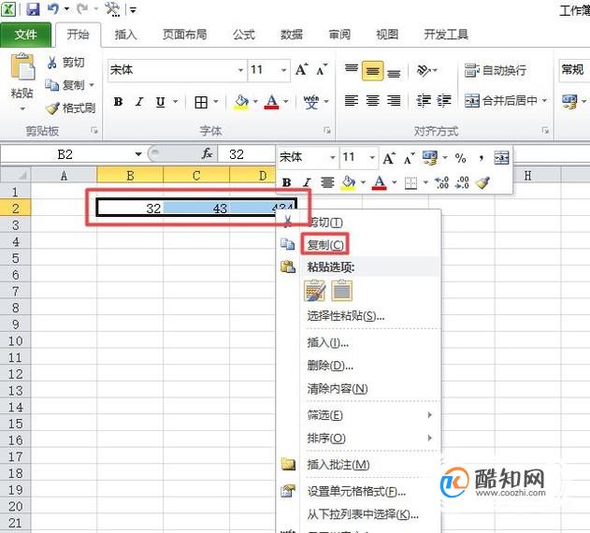Toggle ribbon center text alignment
Image resolution: width=590 pixels, height=533 pixels.
tap(372, 101)
